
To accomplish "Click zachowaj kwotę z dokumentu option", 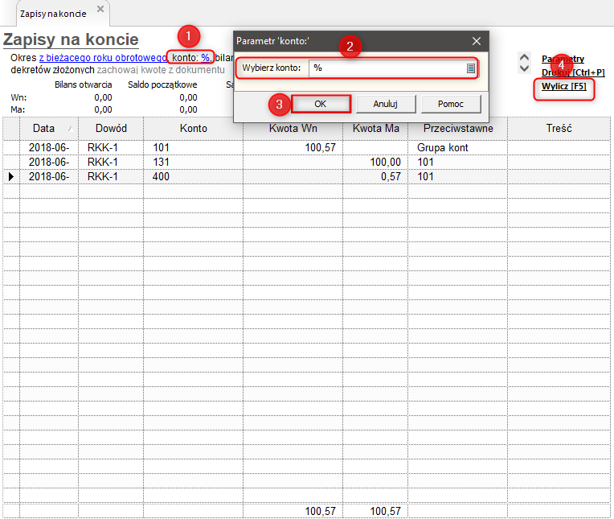I will click(161, 70).
